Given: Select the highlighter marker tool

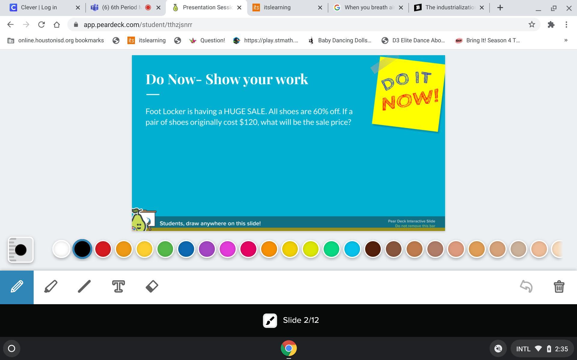Looking at the screenshot, I should (51, 286).
